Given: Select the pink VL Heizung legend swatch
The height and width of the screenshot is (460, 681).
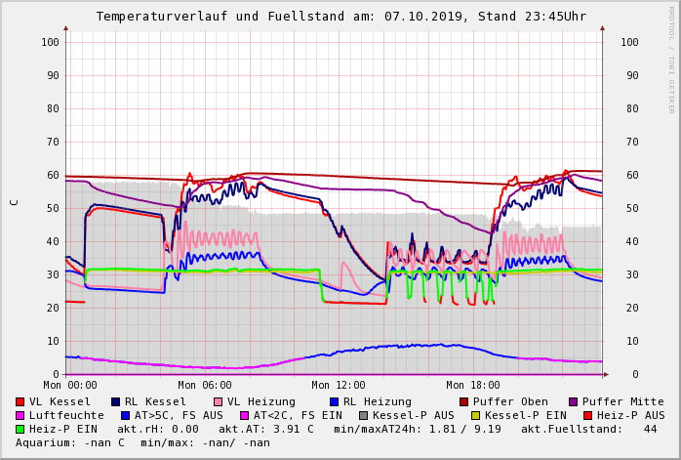Looking at the screenshot, I should [x=218, y=401].
